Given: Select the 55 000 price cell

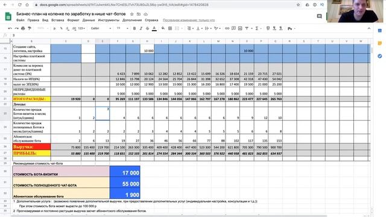Looking at the screenshot, I should tap(125, 183).
